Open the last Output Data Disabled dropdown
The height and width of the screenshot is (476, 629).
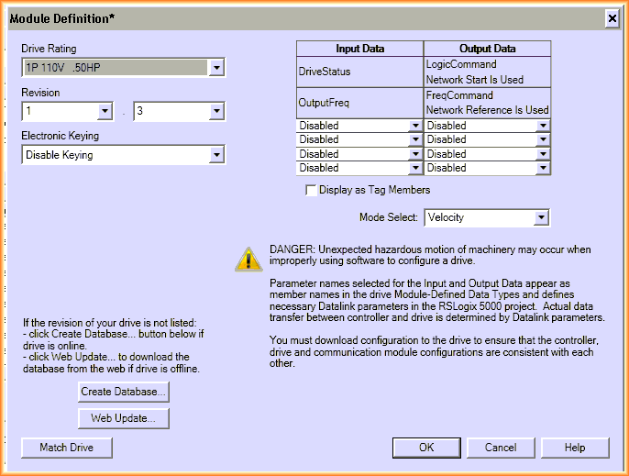543,169
